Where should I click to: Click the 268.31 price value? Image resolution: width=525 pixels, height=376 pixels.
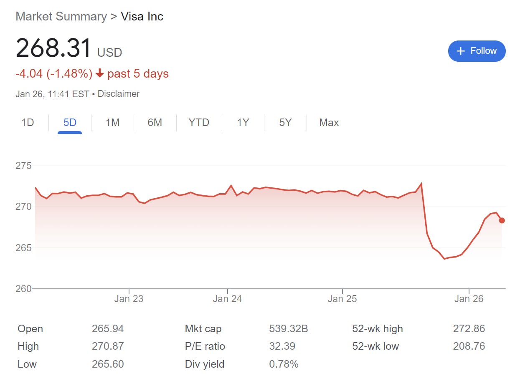click(53, 48)
